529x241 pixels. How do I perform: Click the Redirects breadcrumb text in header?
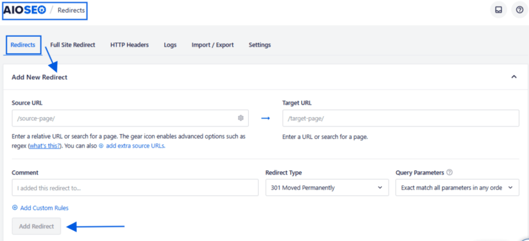71,10
